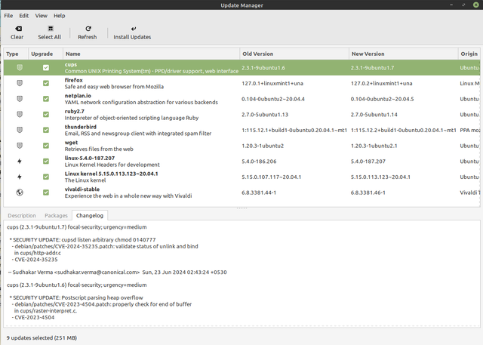The width and height of the screenshot is (483, 345).
Task: Select the thunderbird package name
Action: [81, 127]
